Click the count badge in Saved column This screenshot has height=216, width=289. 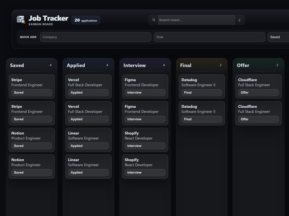click(x=51, y=65)
